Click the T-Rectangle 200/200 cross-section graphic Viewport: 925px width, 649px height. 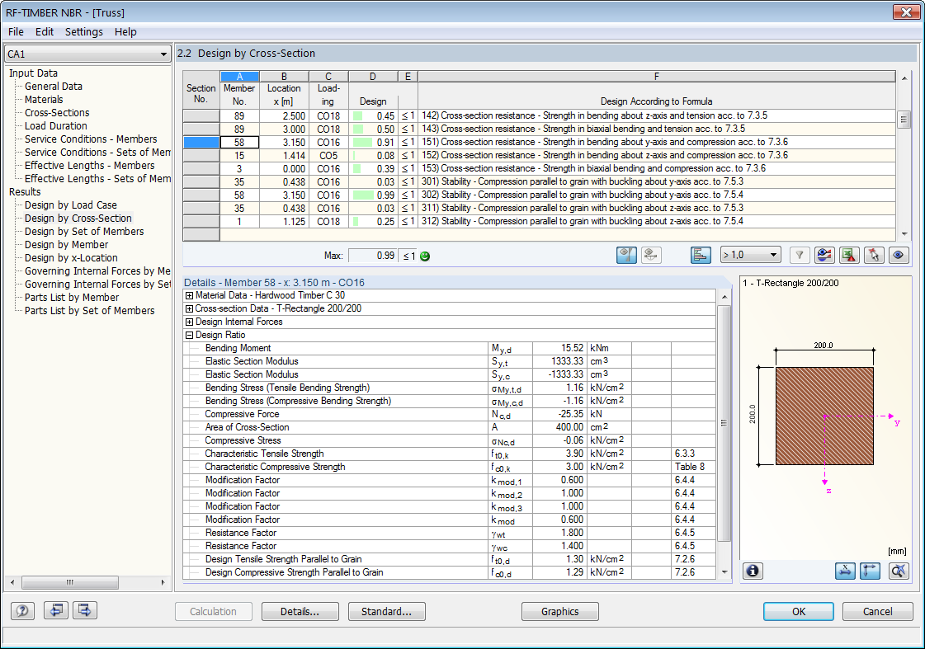(x=824, y=416)
